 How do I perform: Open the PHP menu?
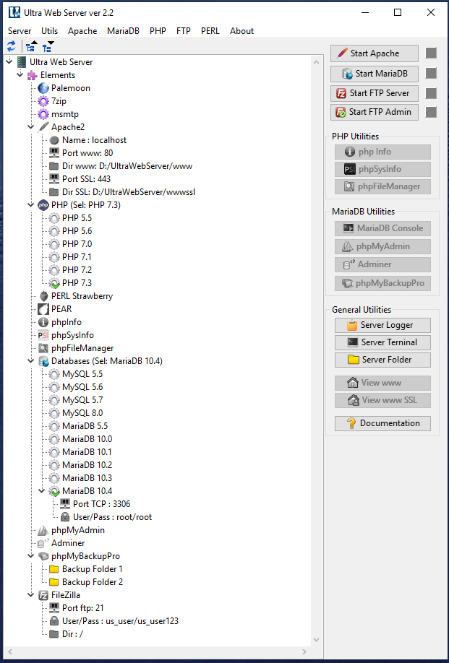tap(158, 31)
